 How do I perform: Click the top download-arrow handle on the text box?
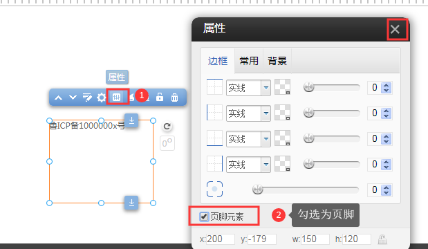(x=131, y=120)
